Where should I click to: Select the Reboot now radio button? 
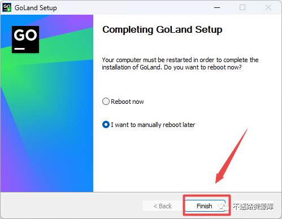pyautogui.click(x=106, y=102)
